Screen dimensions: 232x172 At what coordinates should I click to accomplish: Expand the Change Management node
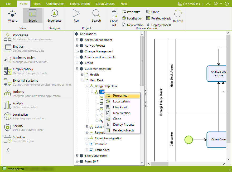coord(77,51)
